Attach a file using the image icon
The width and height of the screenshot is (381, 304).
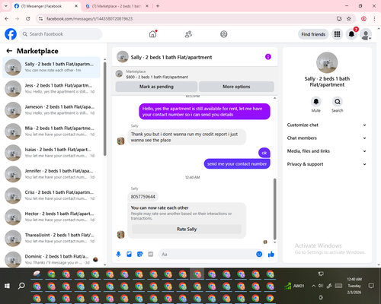pos(129,254)
